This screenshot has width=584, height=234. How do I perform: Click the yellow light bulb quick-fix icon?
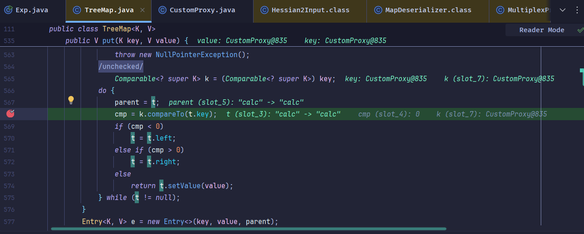pyautogui.click(x=71, y=100)
